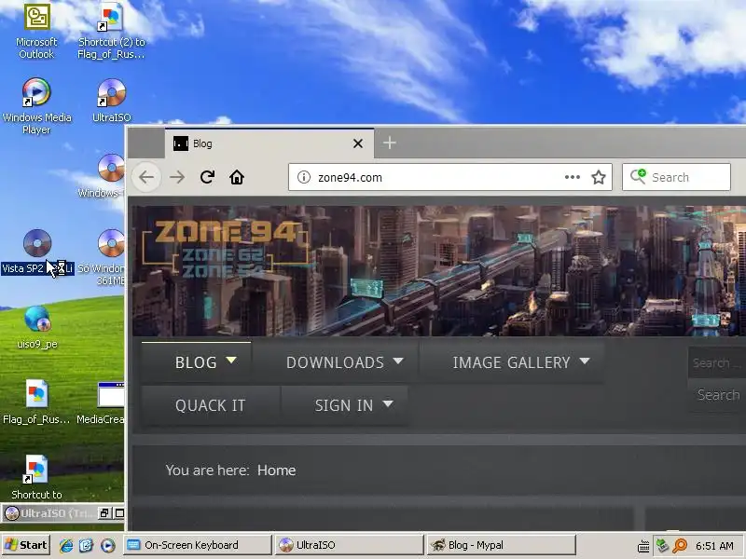Close the Blog tab
Screen dimensions: 746x559
[x=358, y=143]
